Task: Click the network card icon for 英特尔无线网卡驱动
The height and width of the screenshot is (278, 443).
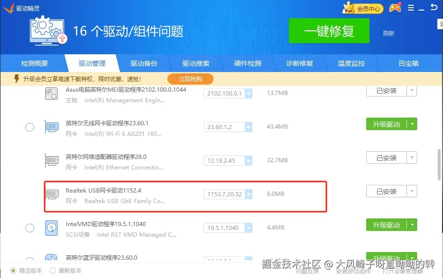Action: point(51,127)
